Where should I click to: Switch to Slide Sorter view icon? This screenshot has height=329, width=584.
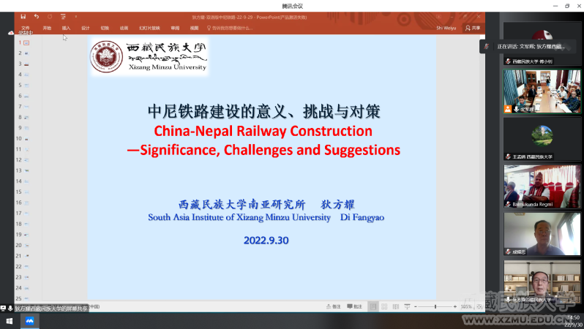[384, 306]
